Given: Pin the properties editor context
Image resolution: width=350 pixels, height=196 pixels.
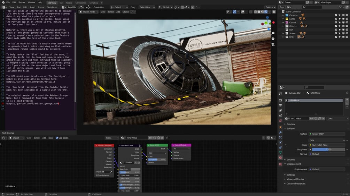Looking at the screenshot, I should point(347,93).
